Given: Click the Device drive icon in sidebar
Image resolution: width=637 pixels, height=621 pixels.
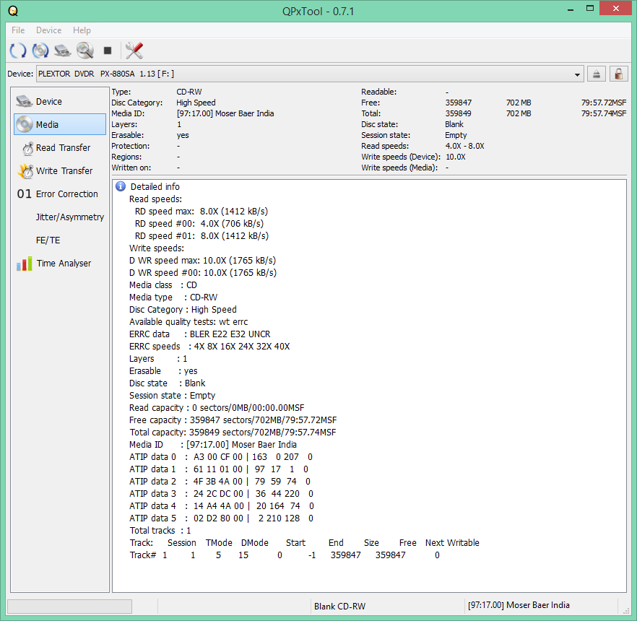Looking at the screenshot, I should 25,101.
